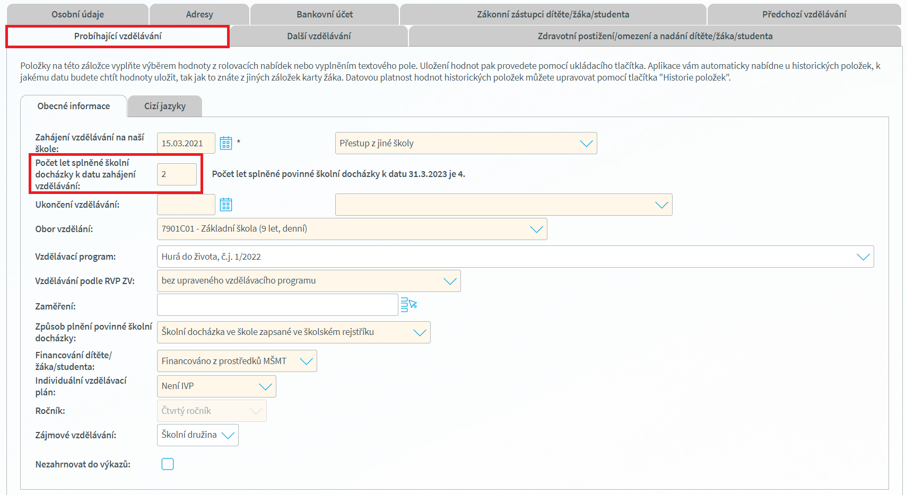This screenshot has height=495, width=906.
Task: Open the Bankovní účet tab
Action: [325, 14]
